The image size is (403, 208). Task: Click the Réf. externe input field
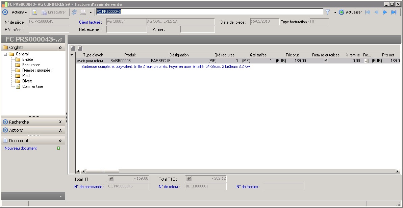pyautogui.click(x=126, y=29)
